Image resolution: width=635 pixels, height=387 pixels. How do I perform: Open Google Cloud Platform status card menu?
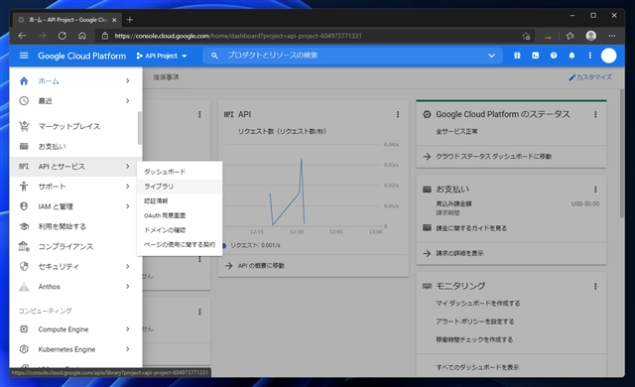(x=595, y=114)
